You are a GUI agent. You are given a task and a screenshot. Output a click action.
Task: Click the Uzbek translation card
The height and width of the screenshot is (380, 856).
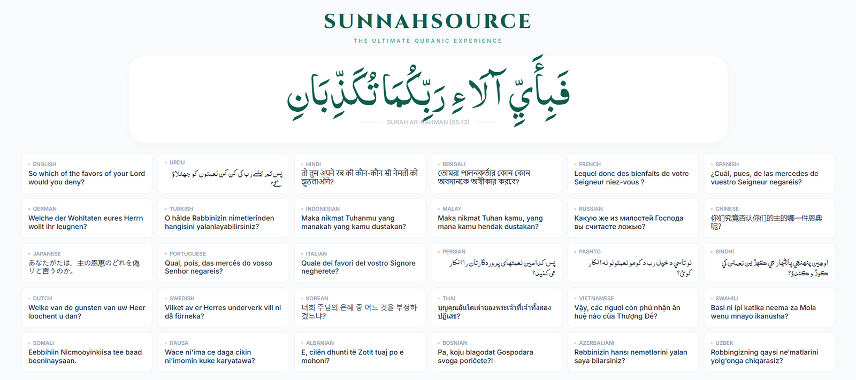(x=769, y=352)
